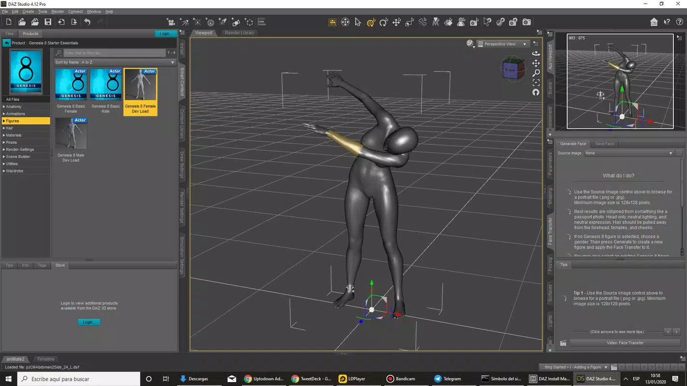
Task: Click the Login... button in Store pane
Action: pos(89,322)
